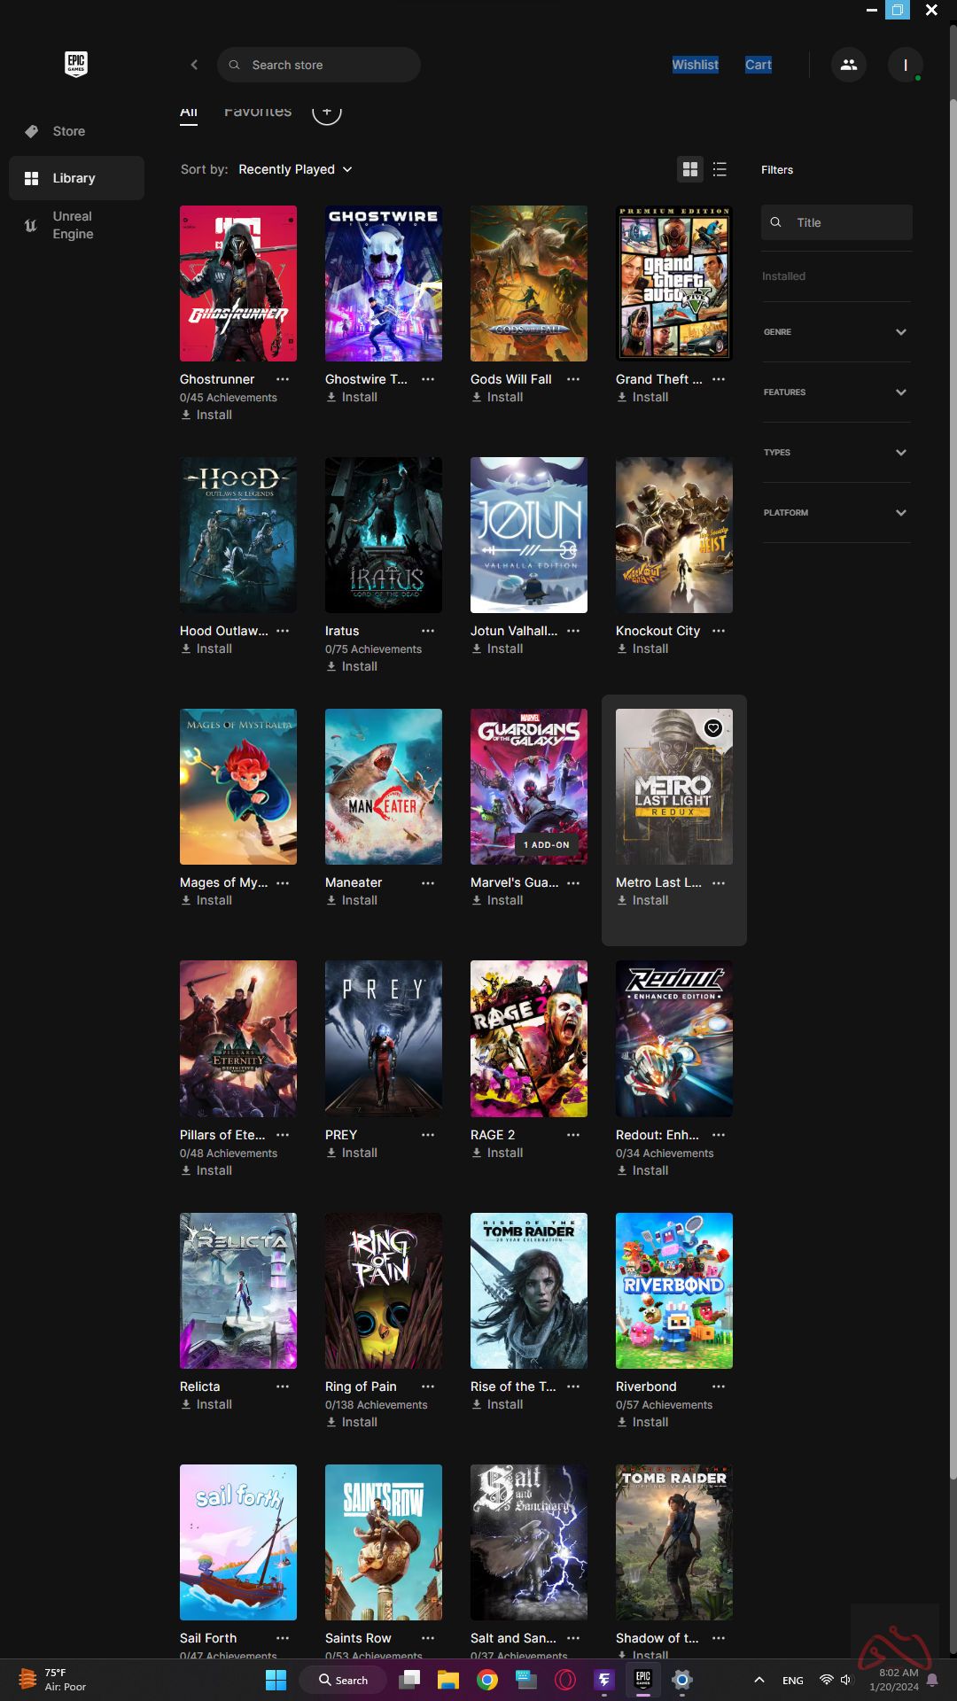Toggle favorite heart on Metro Last Light
Viewport: 957px width, 1701px height.
tap(713, 728)
